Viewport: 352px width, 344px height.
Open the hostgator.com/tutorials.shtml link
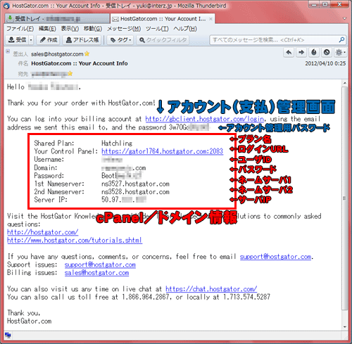point(75,241)
